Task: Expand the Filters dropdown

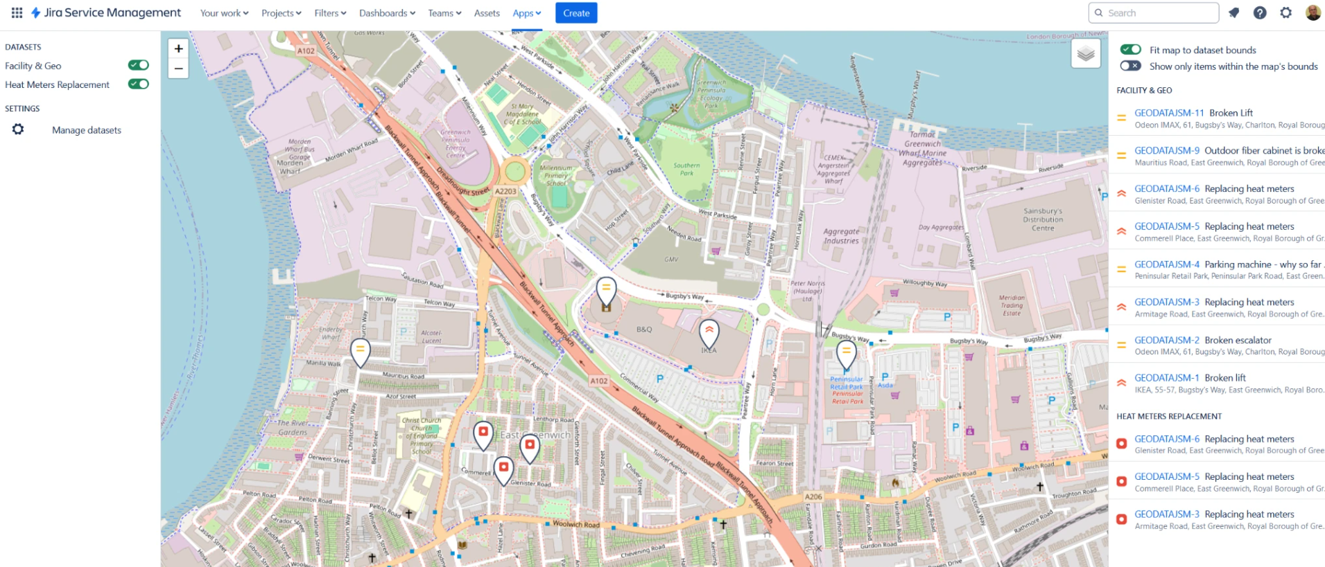Action: pyautogui.click(x=330, y=13)
